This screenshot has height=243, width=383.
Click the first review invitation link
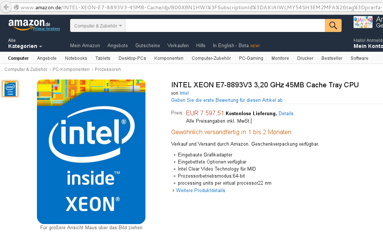tap(227, 100)
